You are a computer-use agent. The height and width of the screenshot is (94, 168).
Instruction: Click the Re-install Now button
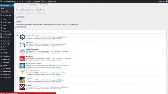pyautogui.click(x=20, y=16)
